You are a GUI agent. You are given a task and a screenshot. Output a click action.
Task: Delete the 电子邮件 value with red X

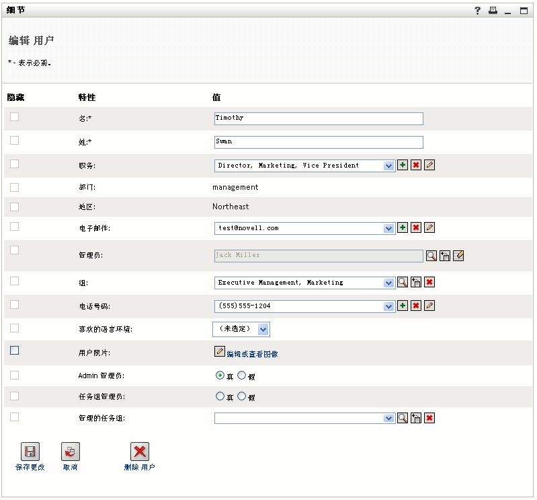pos(416,227)
